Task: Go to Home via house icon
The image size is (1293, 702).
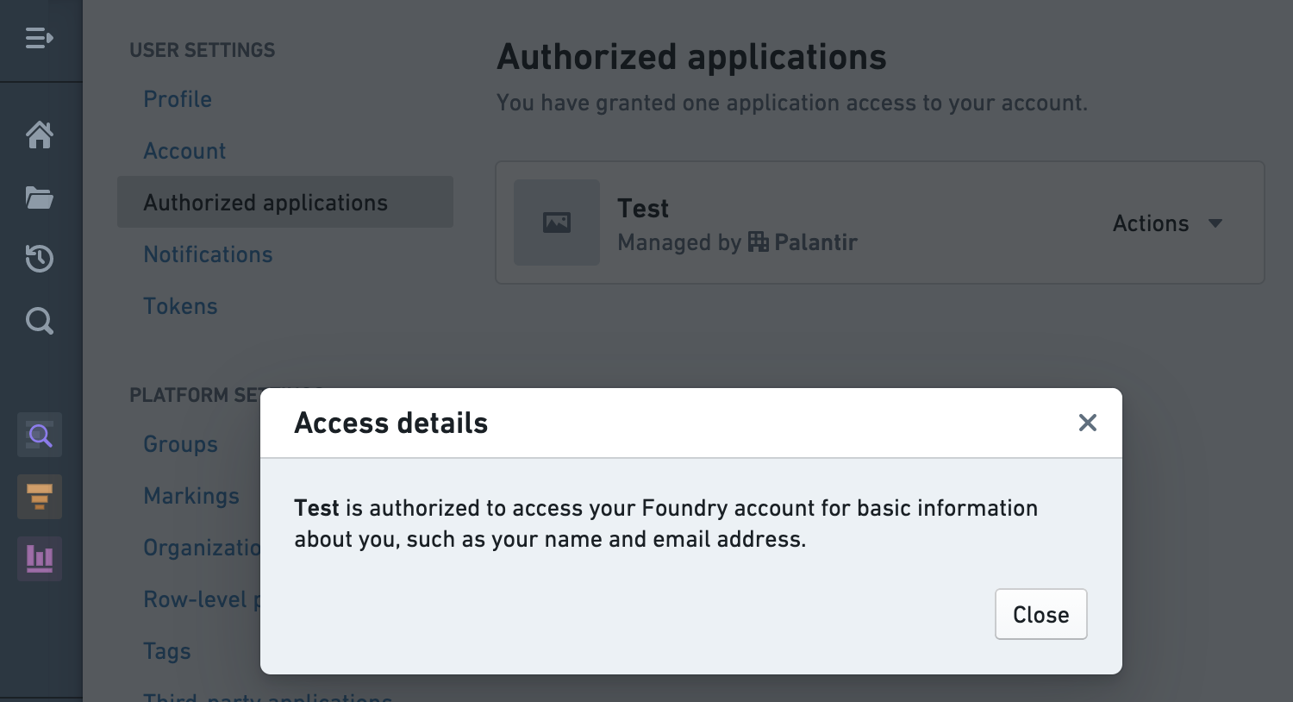Action: coord(40,135)
